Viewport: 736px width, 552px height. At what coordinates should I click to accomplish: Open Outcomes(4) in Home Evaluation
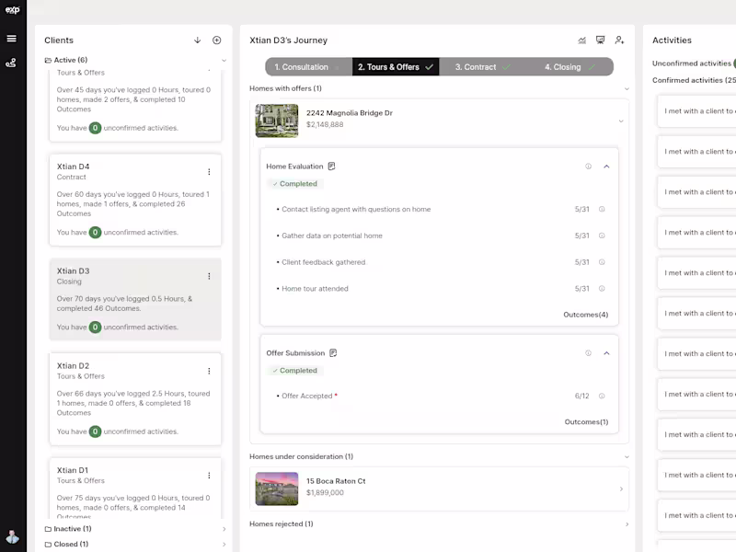[x=585, y=315]
